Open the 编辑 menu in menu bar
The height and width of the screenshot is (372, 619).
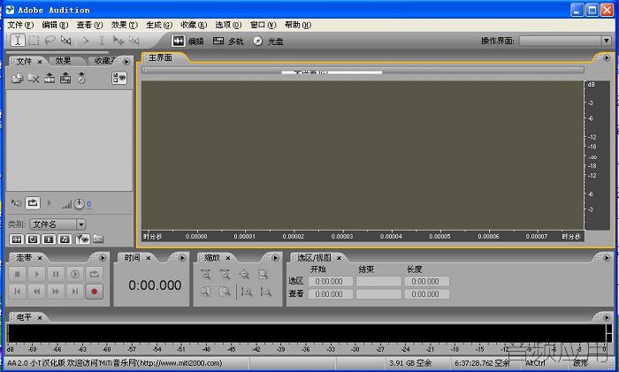pos(55,25)
